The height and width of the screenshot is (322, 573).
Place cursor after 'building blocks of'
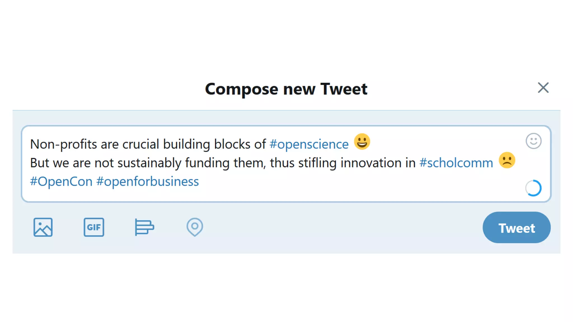pos(267,144)
